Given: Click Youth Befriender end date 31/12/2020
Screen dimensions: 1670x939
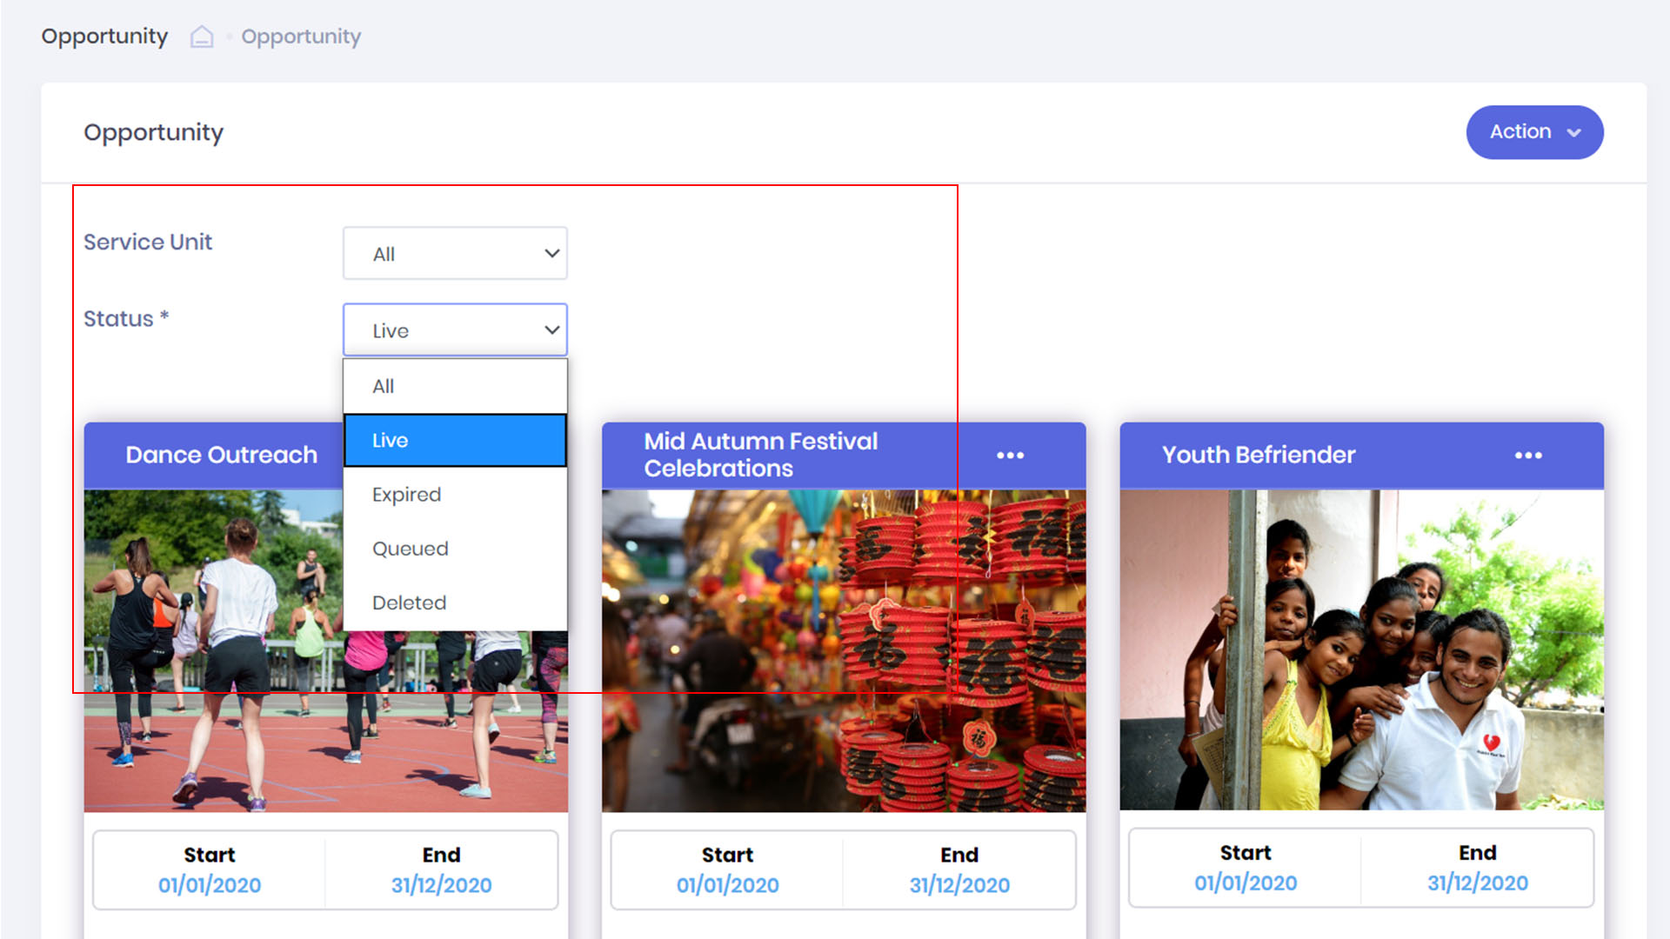Looking at the screenshot, I should click(1477, 883).
